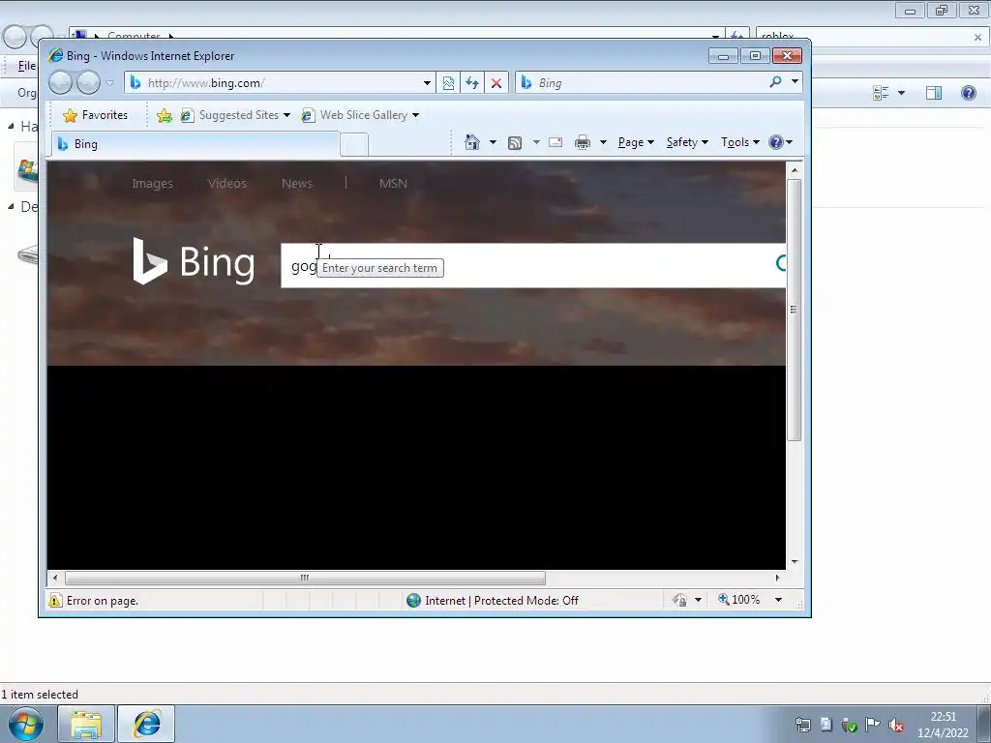Image resolution: width=991 pixels, height=743 pixels.
Task: Open recent pages dropdown next to Forward
Action: [x=110, y=83]
